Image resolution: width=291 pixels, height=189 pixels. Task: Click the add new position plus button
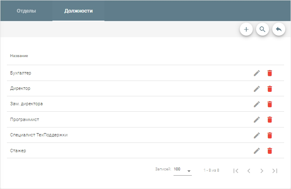246,29
